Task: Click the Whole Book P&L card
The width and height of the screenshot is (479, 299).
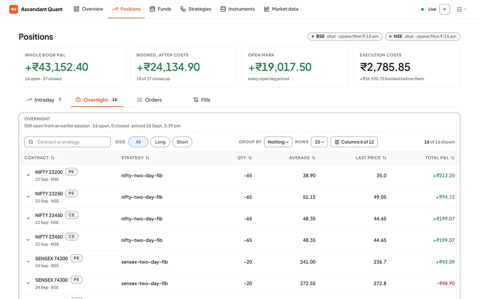Action: 72,67
